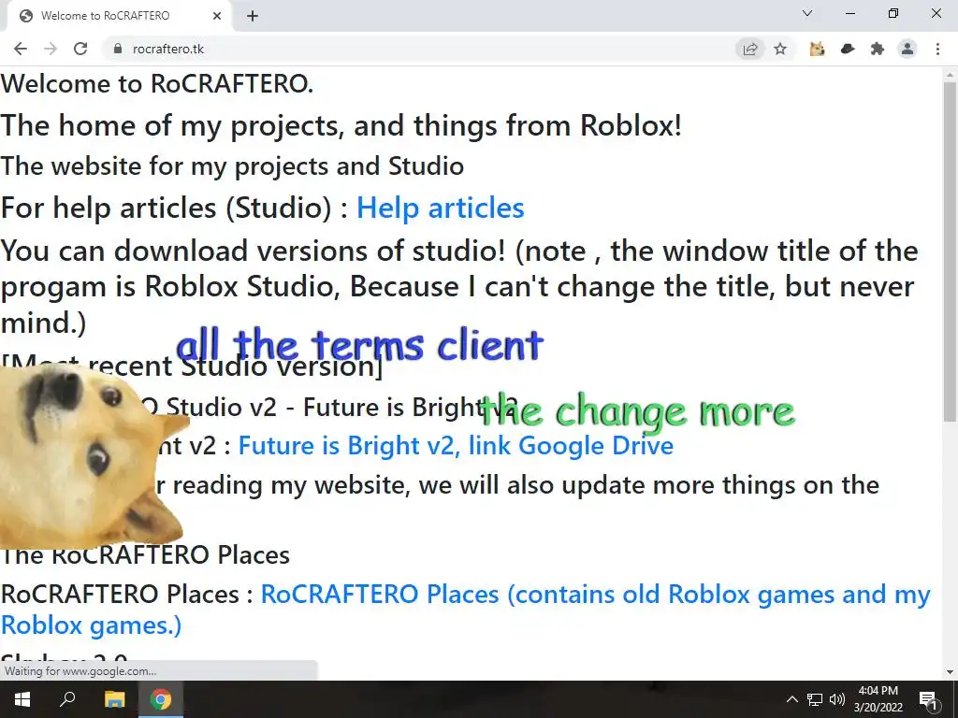Open Future is Bright v2 Google Drive link

456,446
